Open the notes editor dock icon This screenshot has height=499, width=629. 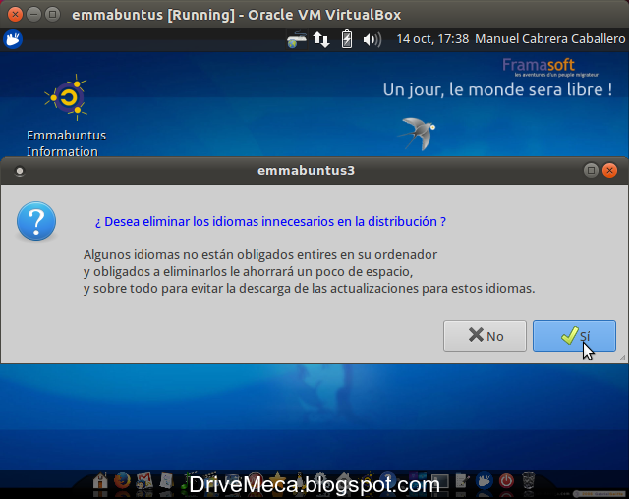pyautogui.click(x=462, y=481)
